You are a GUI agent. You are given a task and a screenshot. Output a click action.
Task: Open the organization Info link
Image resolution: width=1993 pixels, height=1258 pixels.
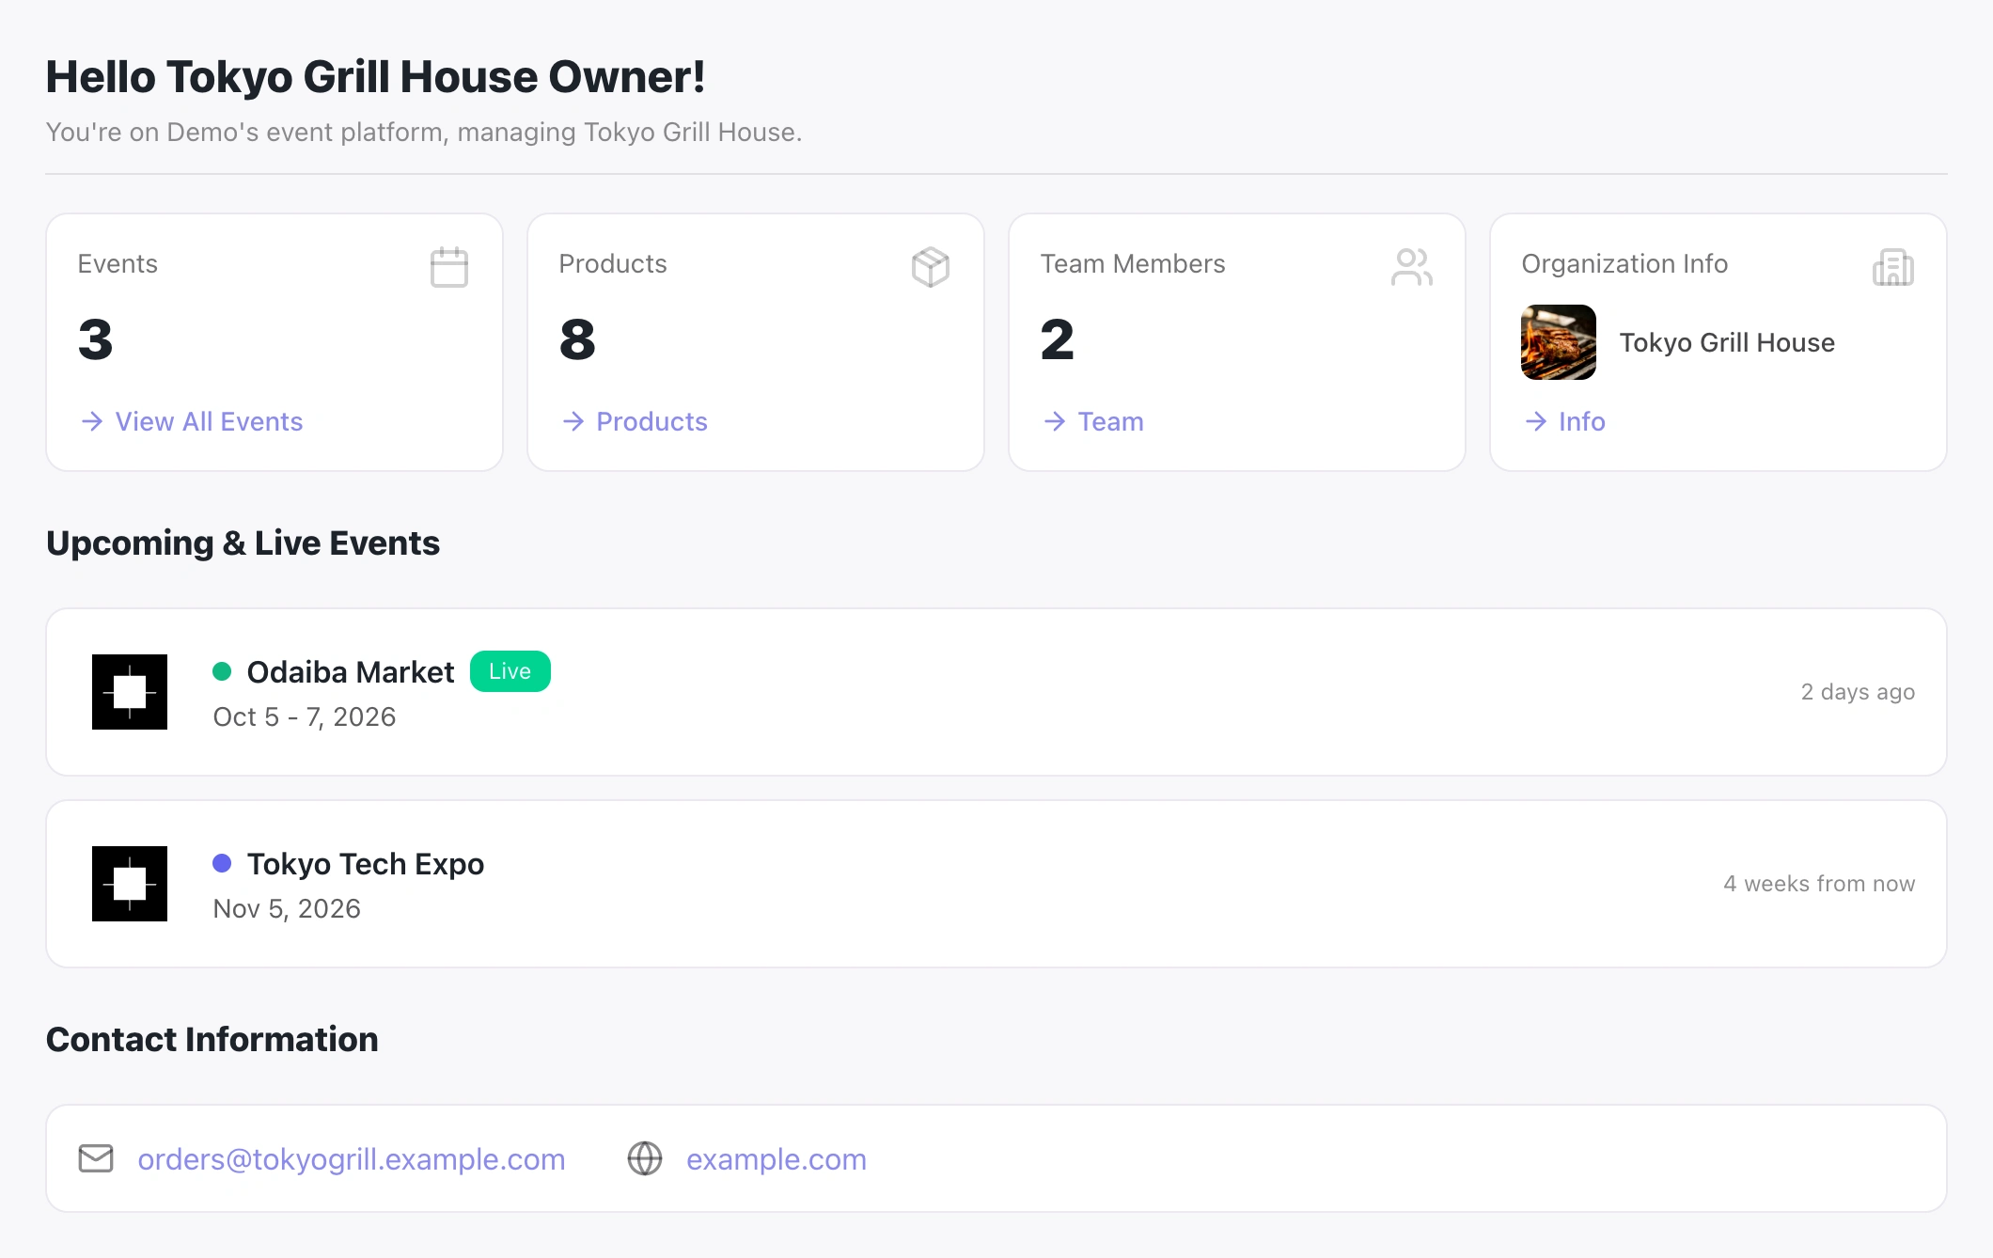(x=1582, y=421)
